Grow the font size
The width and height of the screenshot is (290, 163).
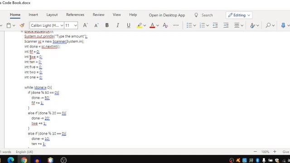pos(85,25)
